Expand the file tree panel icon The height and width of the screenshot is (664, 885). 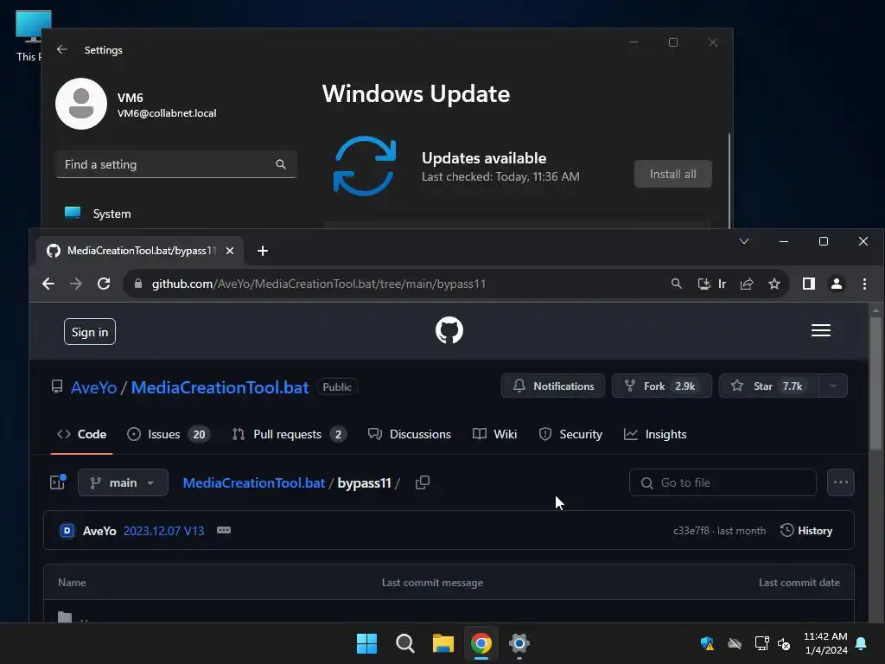pyautogui.click(x=58, y=482)
